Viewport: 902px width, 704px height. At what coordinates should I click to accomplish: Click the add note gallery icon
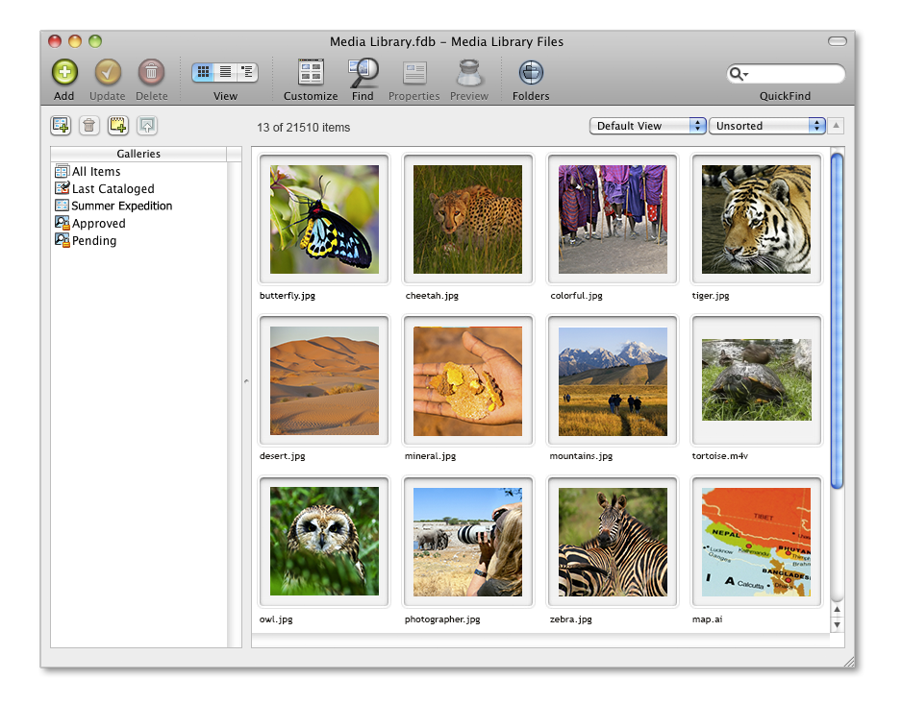tap(118, 125)
